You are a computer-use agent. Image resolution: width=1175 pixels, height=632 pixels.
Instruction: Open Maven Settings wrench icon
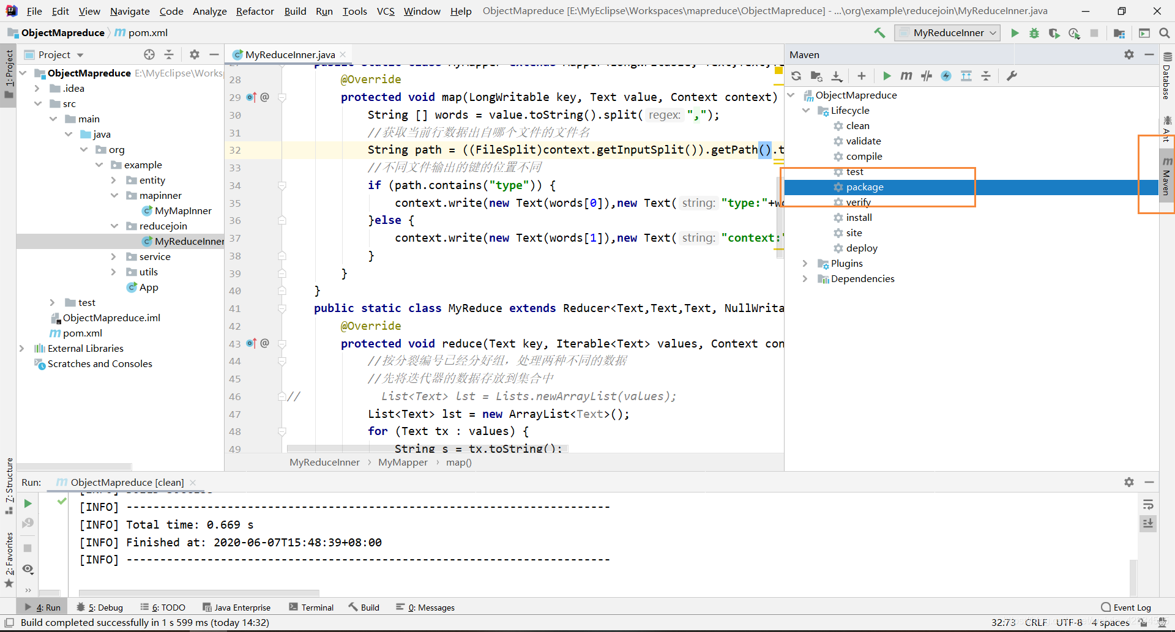1012,76
